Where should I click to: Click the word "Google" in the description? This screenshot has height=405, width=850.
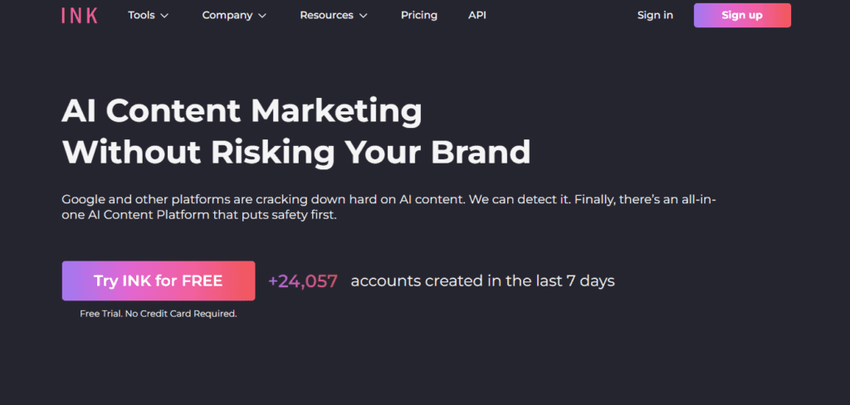[x=83, y=199]
